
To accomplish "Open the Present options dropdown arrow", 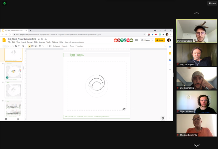I will pos(153,40).
